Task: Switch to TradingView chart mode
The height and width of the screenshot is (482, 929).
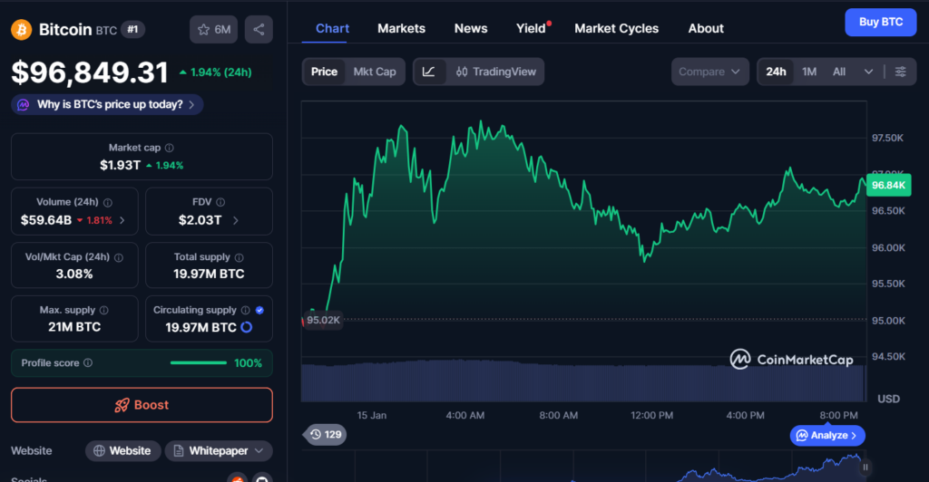Action: [495, 72]
